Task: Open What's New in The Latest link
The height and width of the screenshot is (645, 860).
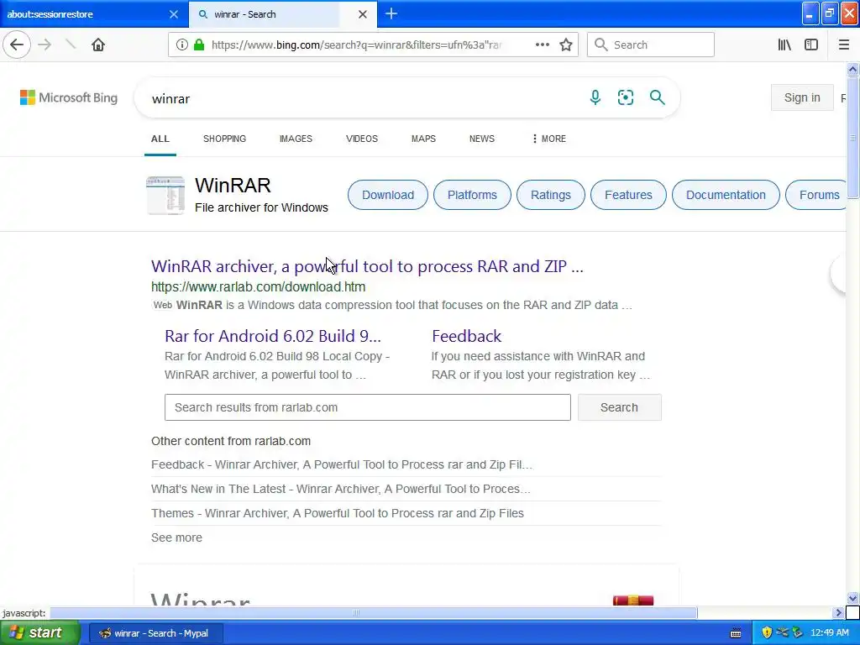Action: [x=341, y=489]
